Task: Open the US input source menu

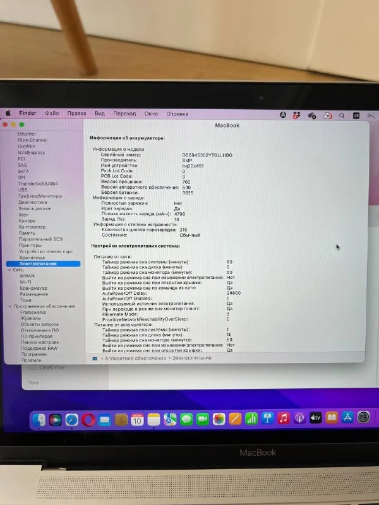Action: point(356,116)
